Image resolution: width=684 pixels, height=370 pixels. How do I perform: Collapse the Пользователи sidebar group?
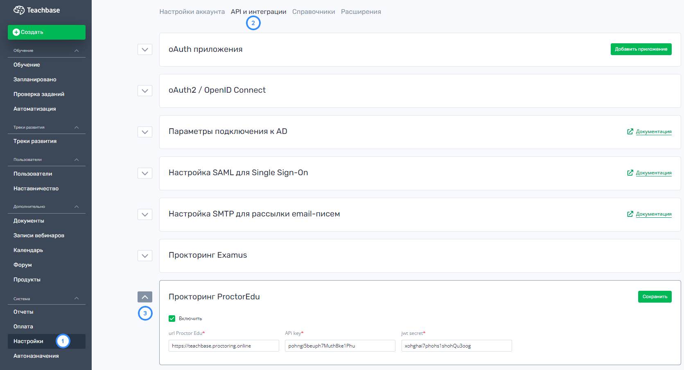click(x=77, y=160)
